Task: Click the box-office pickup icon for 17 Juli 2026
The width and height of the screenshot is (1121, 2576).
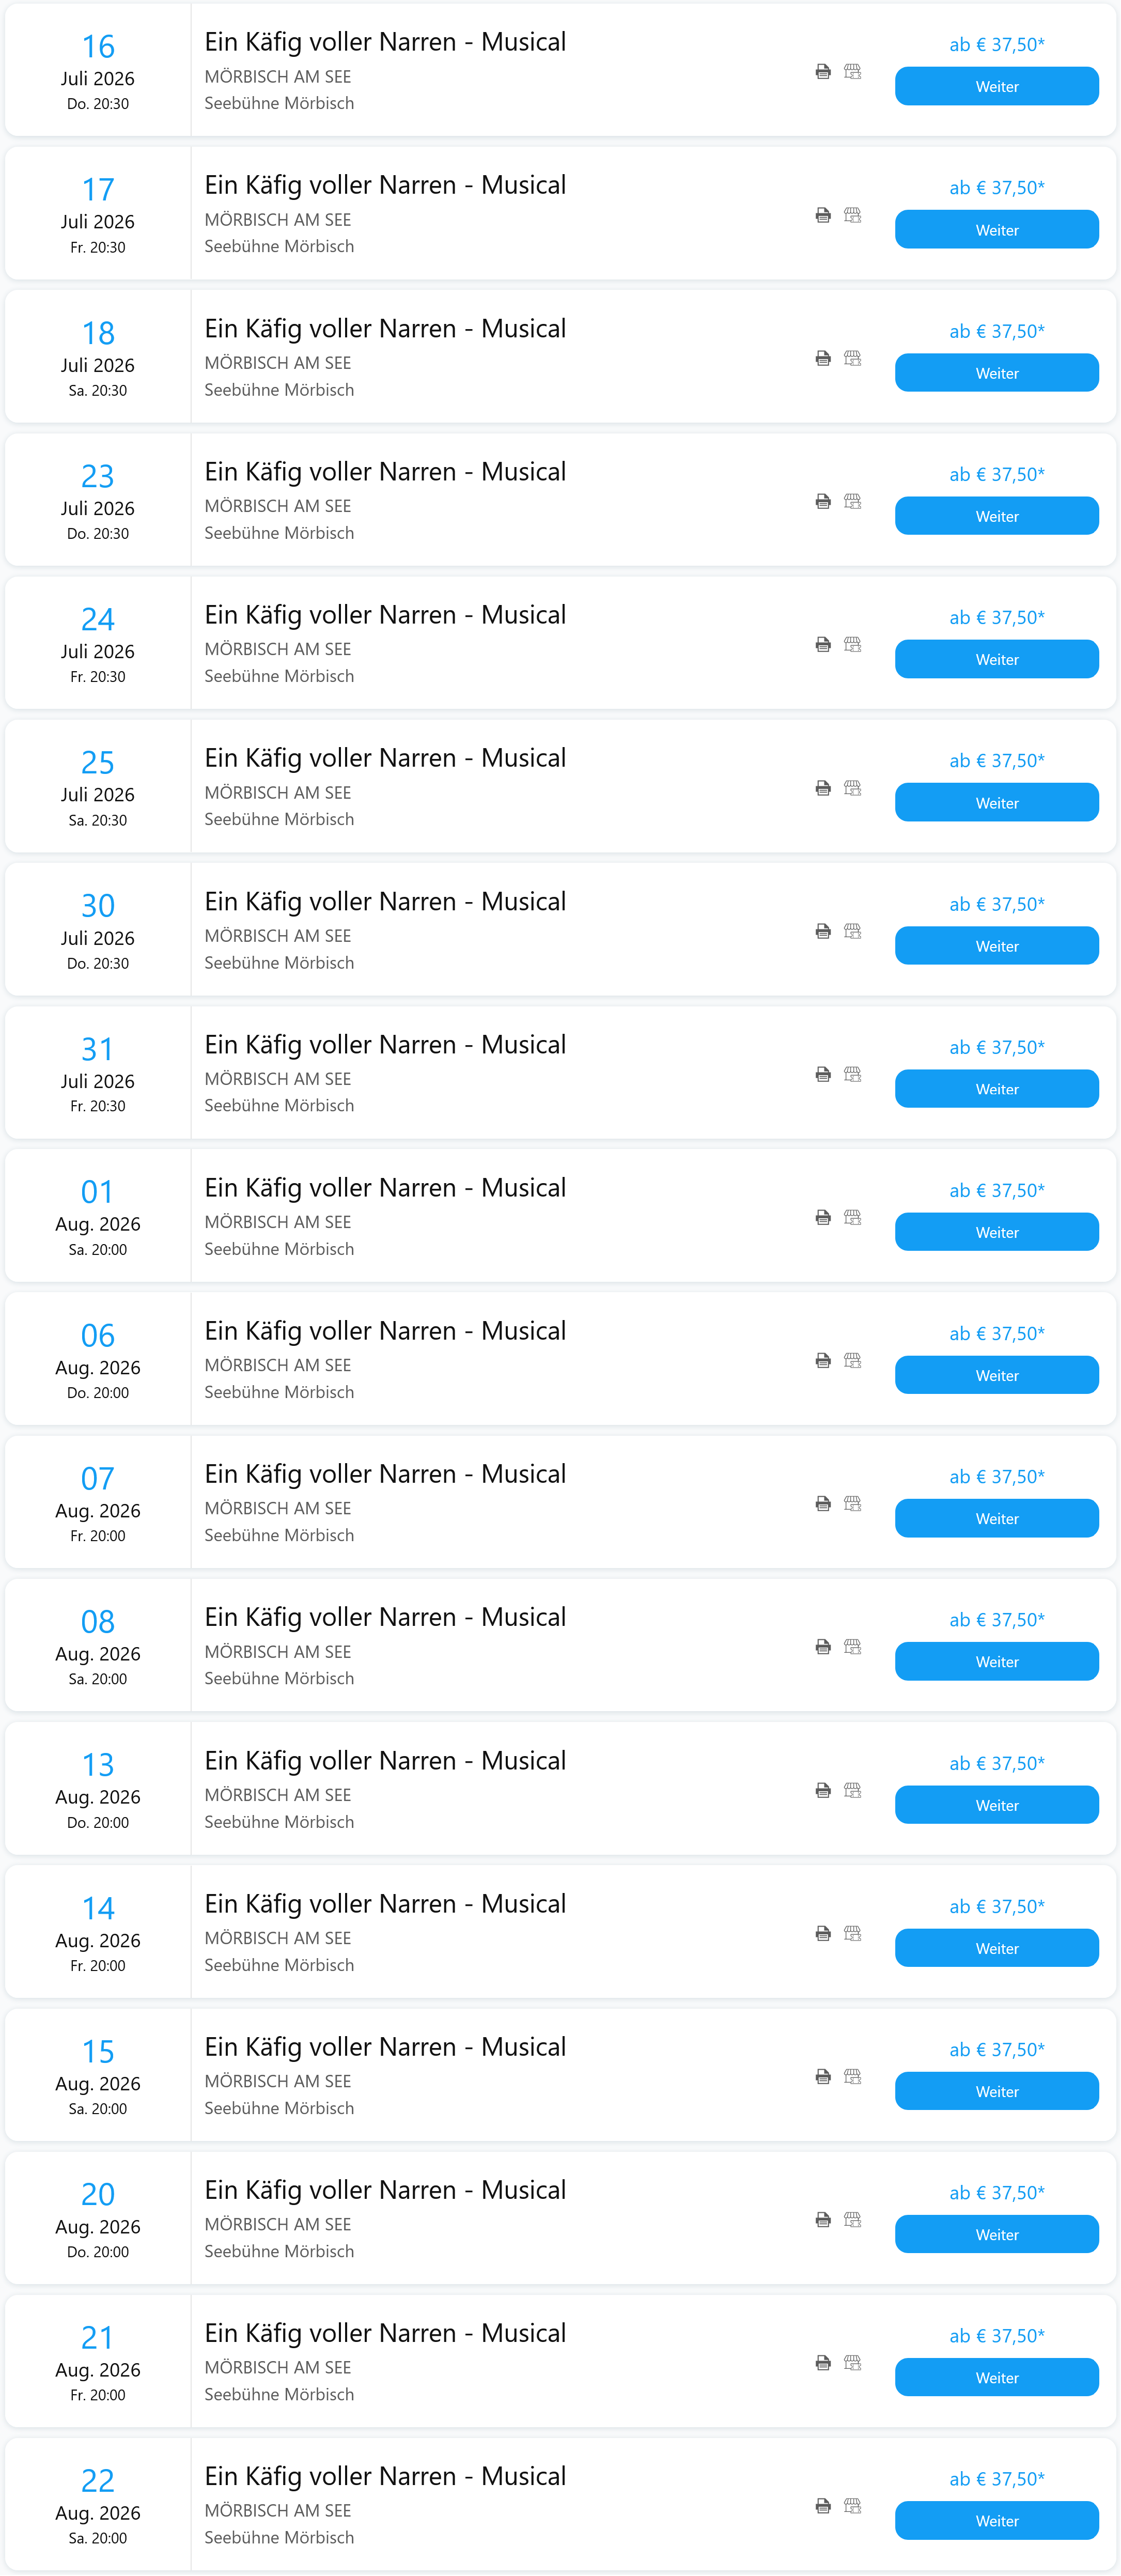Action: (x=852, y=215)
